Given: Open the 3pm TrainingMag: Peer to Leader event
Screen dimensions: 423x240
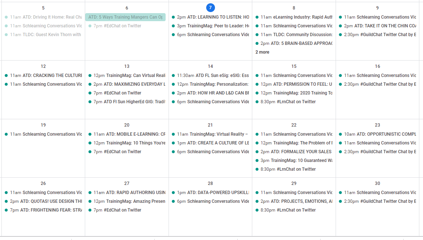Looking at the screenshot, I should point(211,26).
